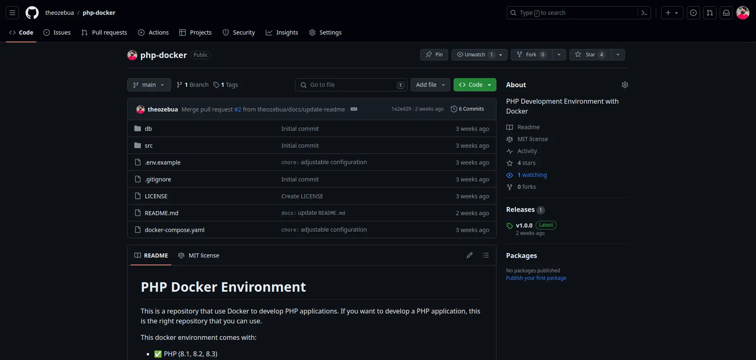
Task: Click the forks icon in About sidebar
Action: 510,187
